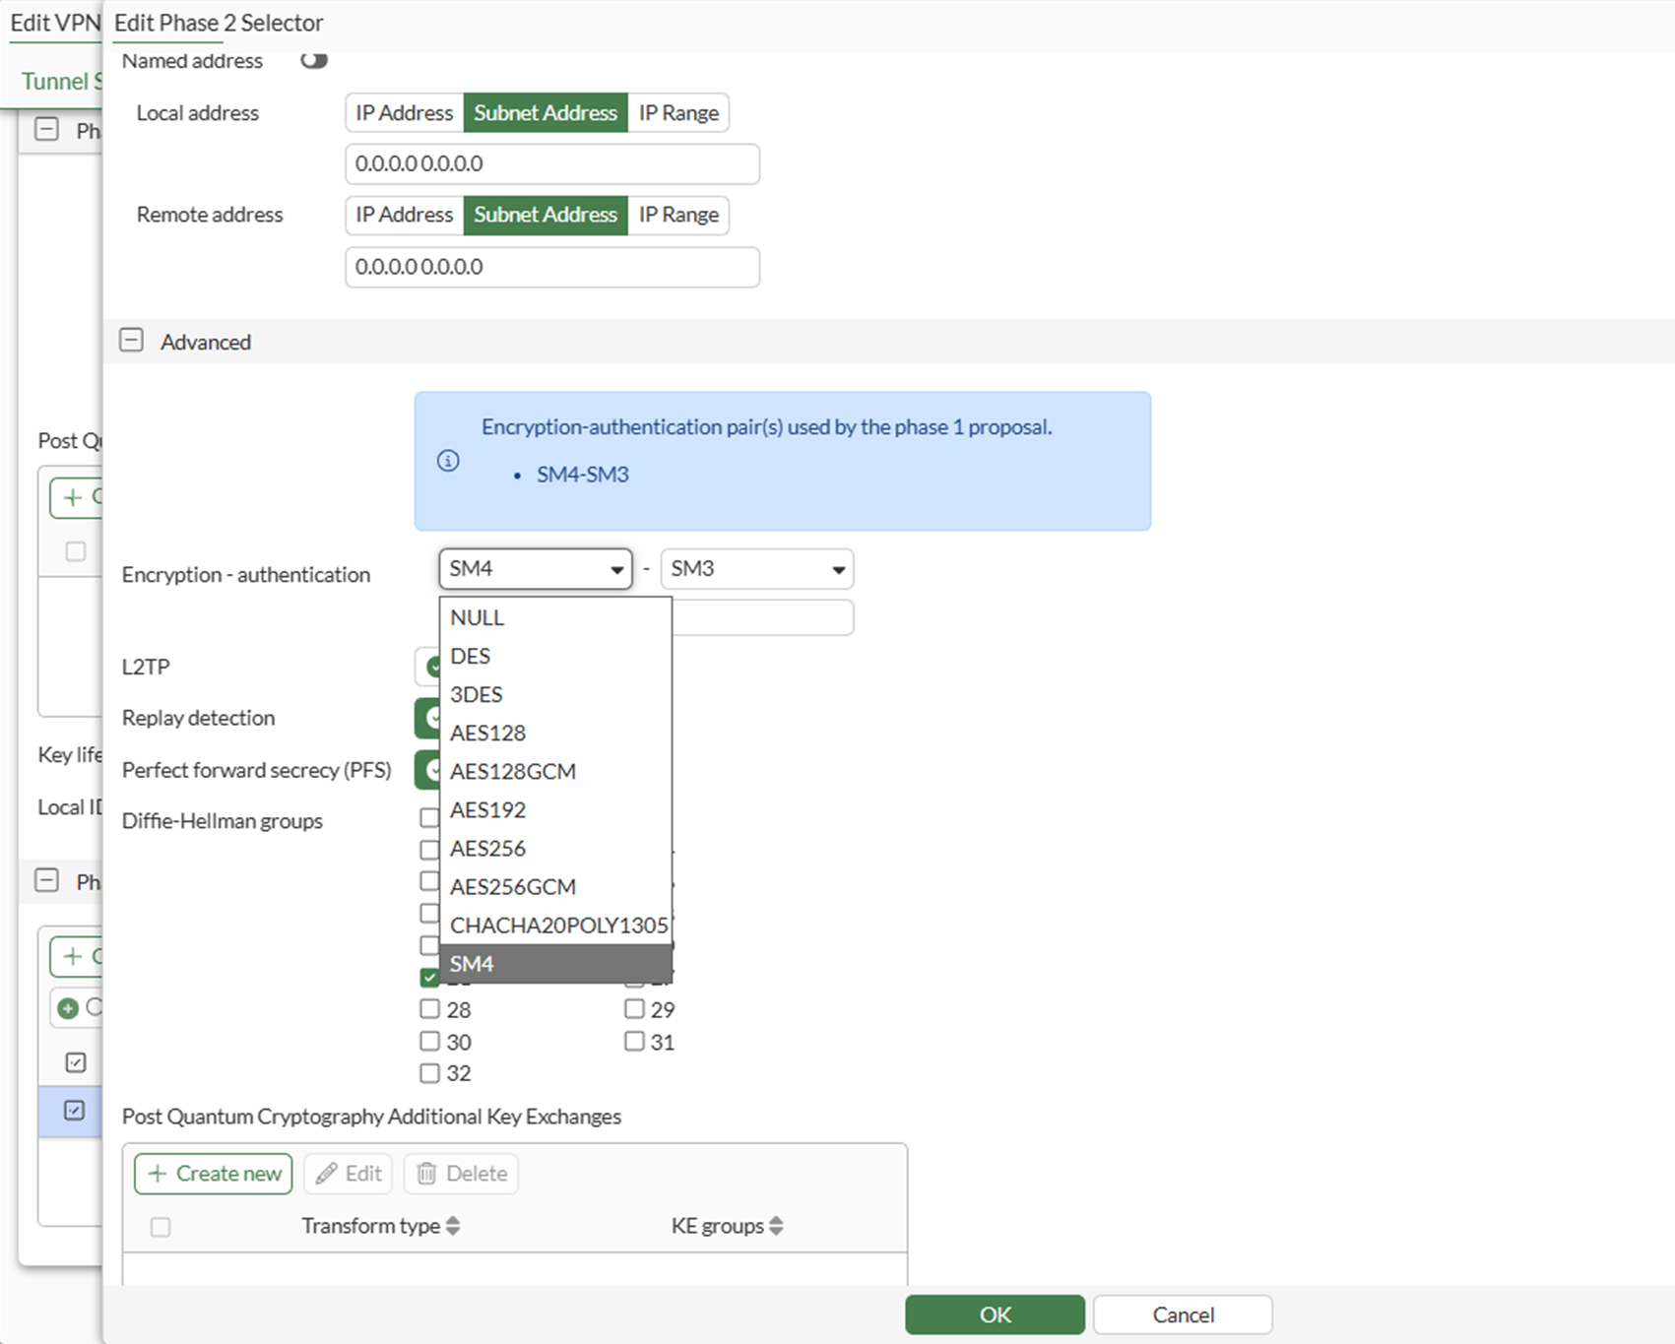Viewport: 1675px width, 1344px height.
Task: Click the pencil Edit button
Action: (x=349, y=1174)
